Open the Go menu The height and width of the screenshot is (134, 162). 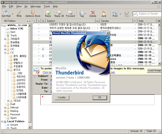tap(26, 6)
